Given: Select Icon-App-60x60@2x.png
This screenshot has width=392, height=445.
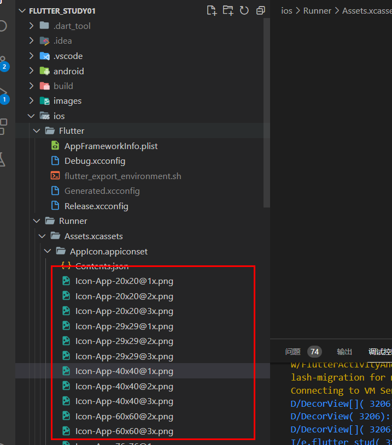Looking at the screenshot, I should [124, 417].
